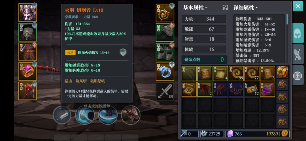The width and height of the screenshot is (306, 141).
Task: Select the first backpack bag tab
Action: (282, 72)
